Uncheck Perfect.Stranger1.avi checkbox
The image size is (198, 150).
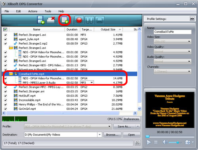pyautogui.click(x=6, y=35)
